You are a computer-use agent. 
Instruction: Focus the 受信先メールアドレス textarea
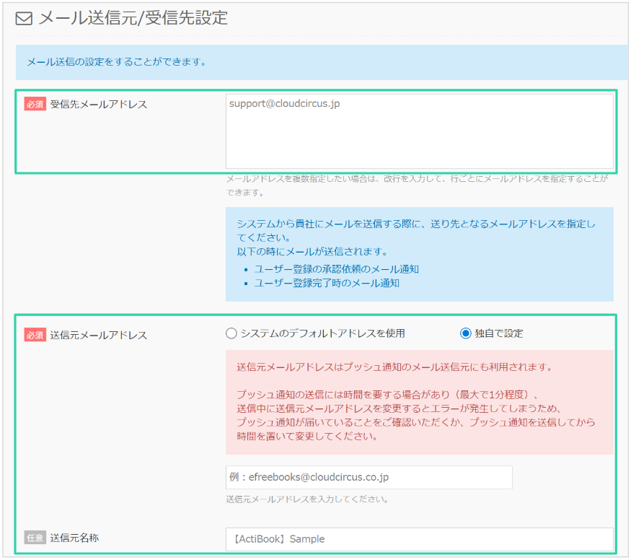(x=419, y=131)
